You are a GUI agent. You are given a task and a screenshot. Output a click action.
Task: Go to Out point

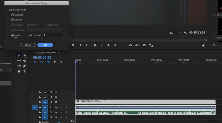tap(122, 45)
